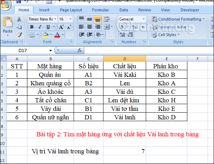
Task: Increase indent of cell contents
Action: click(x=90, y=35)
